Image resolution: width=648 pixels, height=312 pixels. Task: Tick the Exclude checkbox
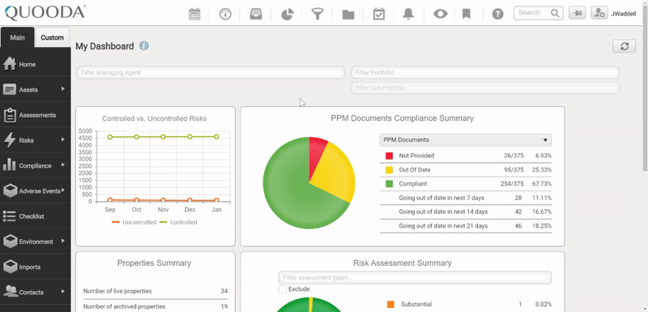282,289
